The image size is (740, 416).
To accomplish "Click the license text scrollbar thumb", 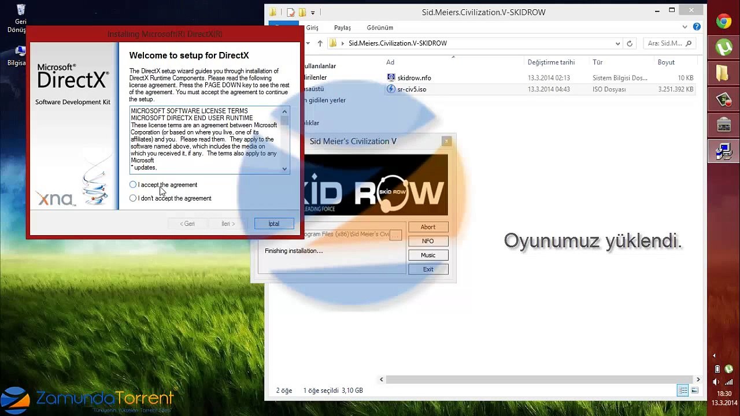I will [x=284, y=120].
